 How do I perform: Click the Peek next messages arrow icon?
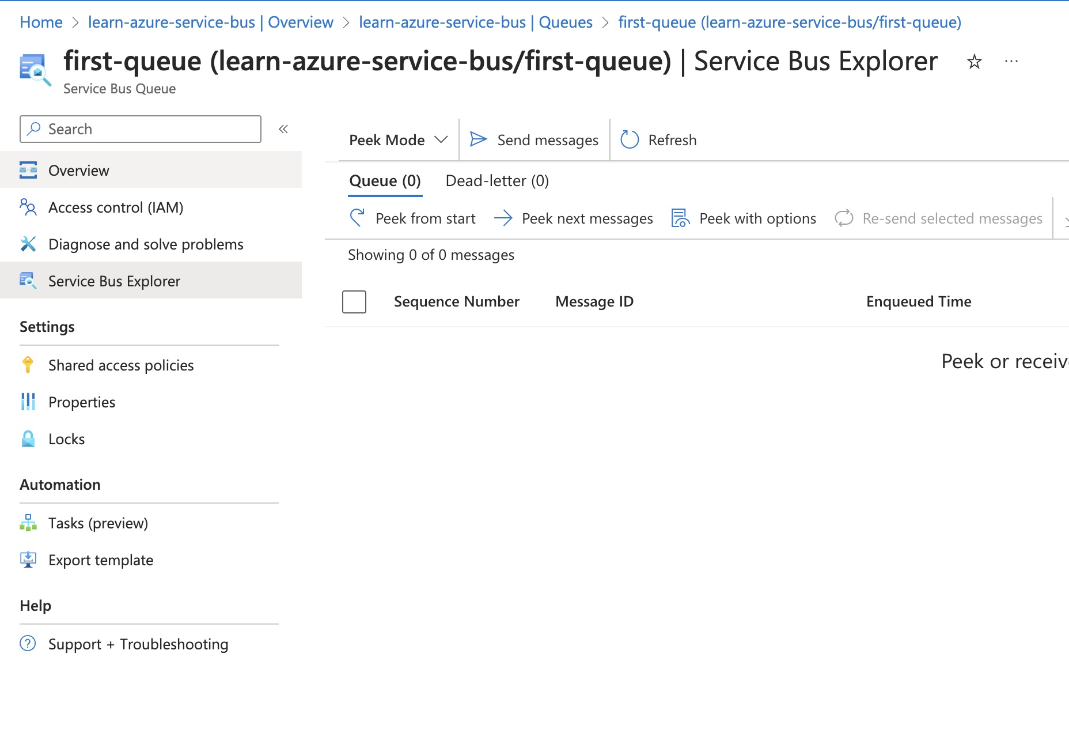point(503,218)
